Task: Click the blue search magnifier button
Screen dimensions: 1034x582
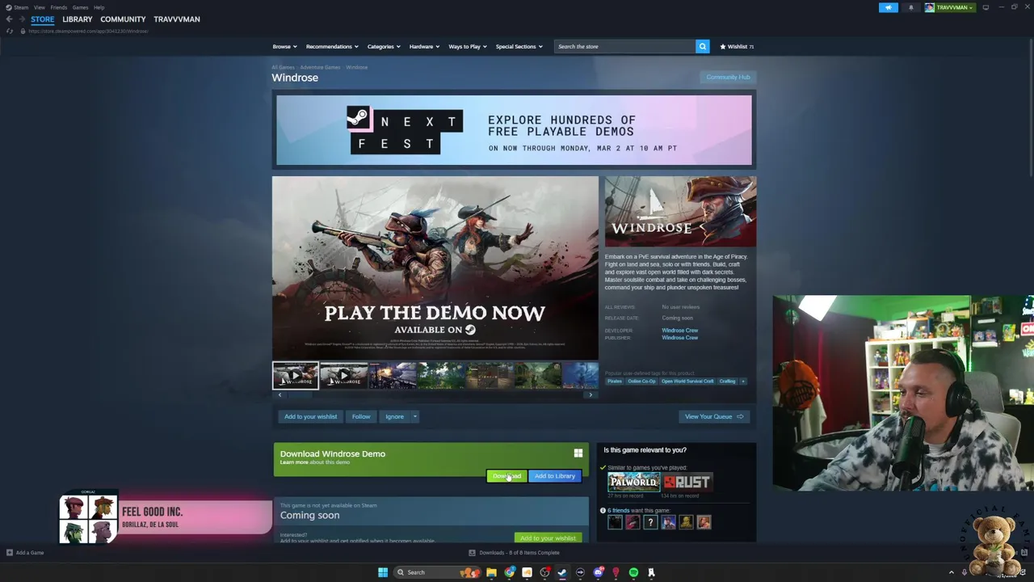Action: [703, 47]
